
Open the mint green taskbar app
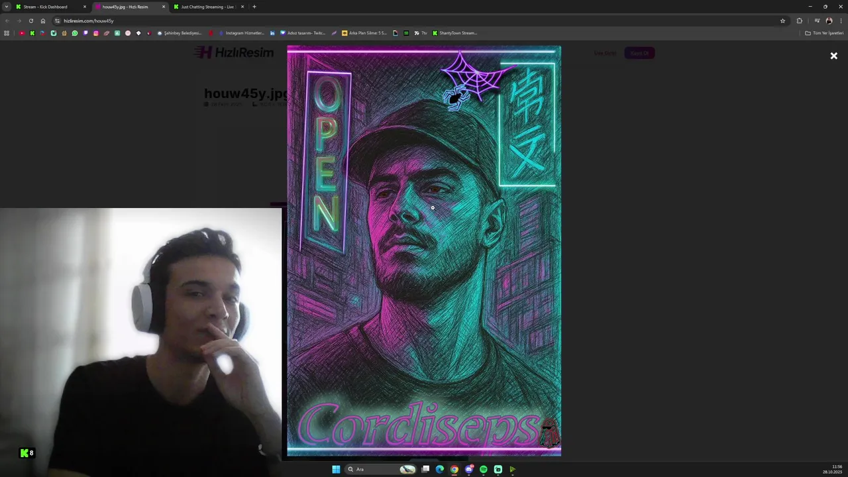[498, 469]
